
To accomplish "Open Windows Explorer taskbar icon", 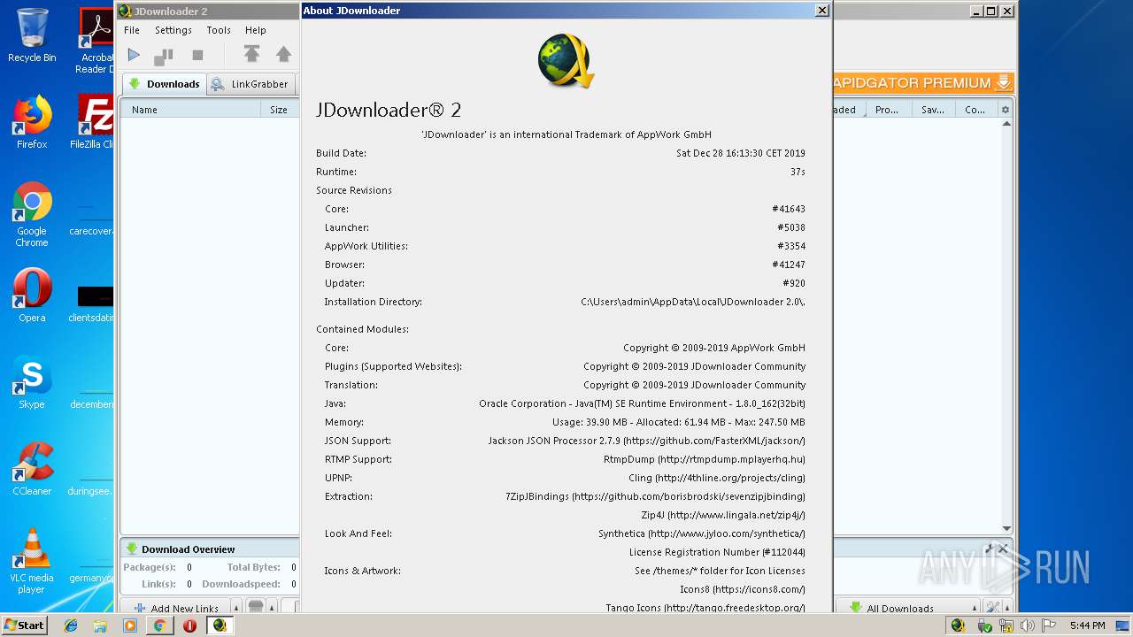I will coord(100,625).
